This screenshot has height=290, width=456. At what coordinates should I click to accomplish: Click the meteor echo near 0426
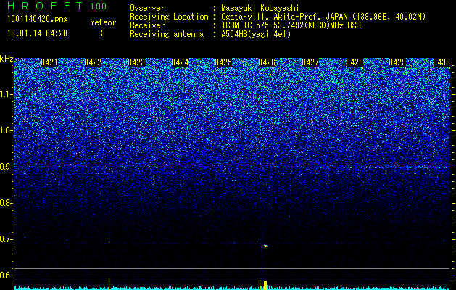265,246
